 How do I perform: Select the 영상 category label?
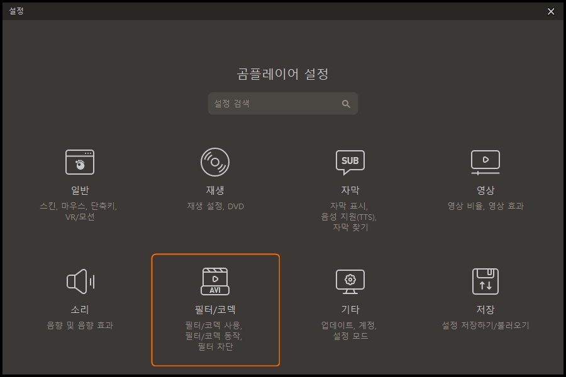(x=486, y=190)
